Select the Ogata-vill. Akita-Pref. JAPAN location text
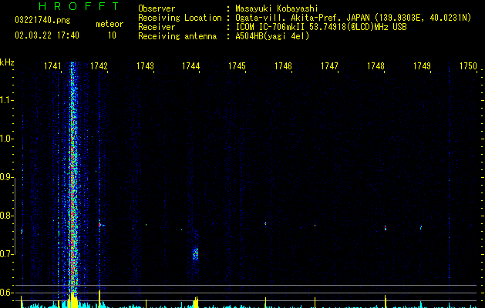 pos(353,18)
